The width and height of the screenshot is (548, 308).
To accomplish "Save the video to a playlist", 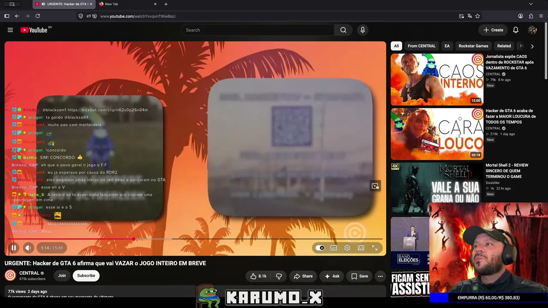I will (360, 276).
